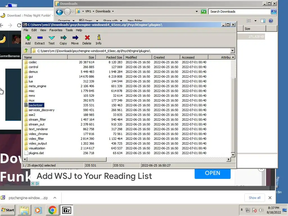288x216 pixels.
Task: Select the codec folder icon
Action: pos(26,62)
